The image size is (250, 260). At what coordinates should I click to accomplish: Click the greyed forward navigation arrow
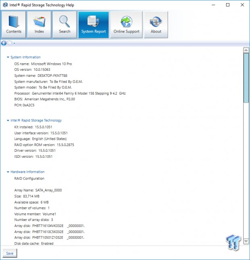pyautogui.click(x=10, y=43)
